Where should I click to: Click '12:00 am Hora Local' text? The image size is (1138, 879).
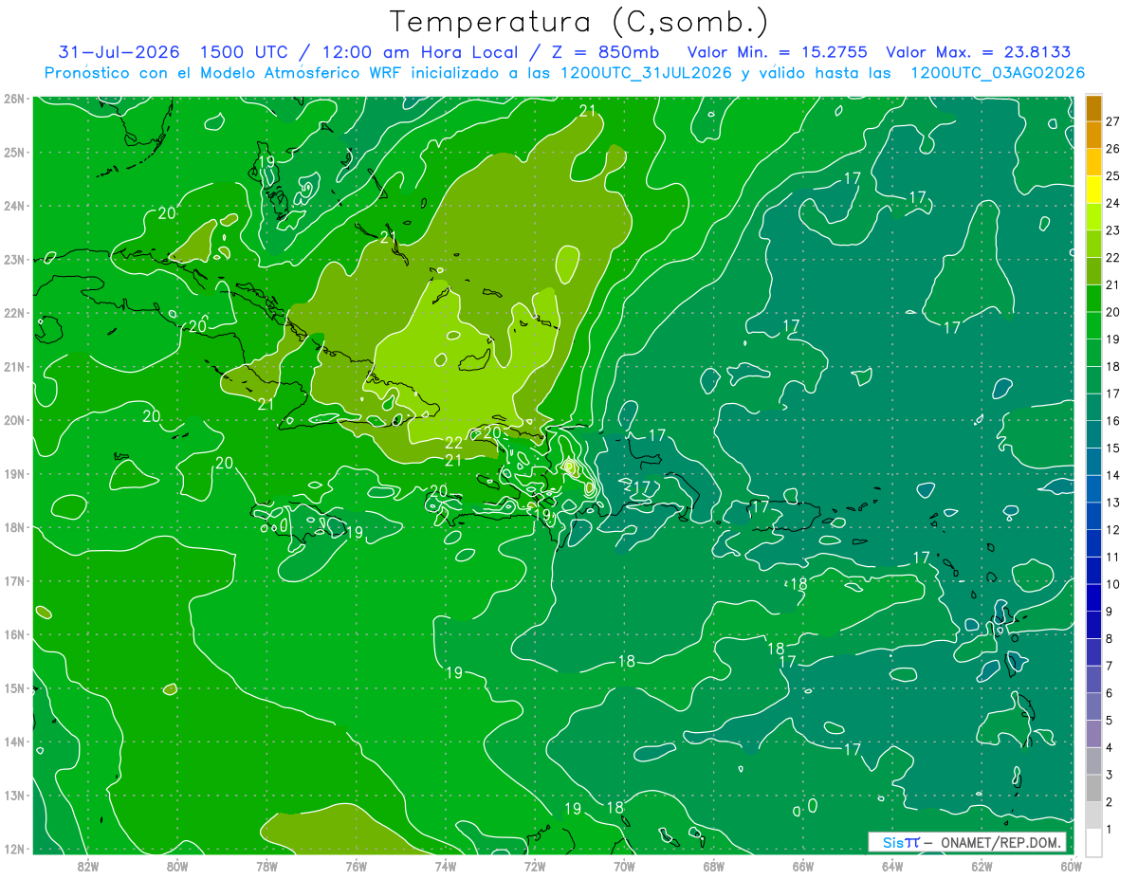point(419,52)
